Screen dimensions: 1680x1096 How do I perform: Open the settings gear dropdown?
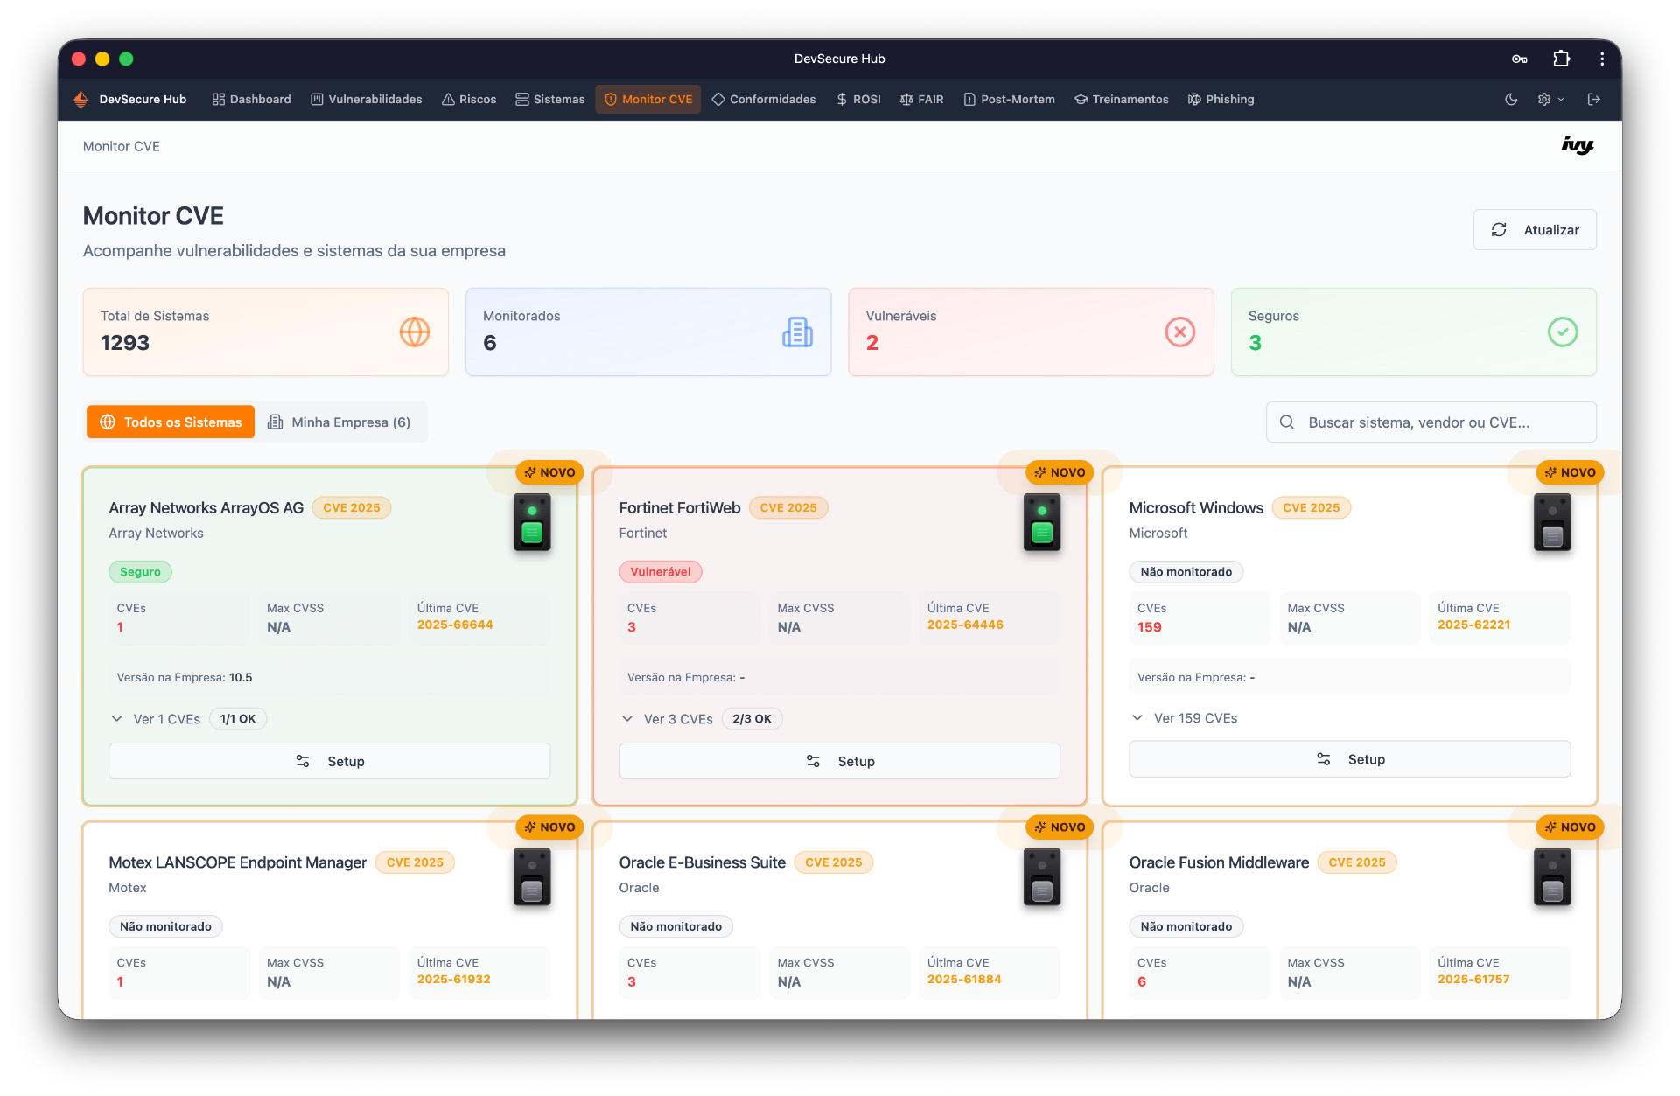(x=1550, y=99)
